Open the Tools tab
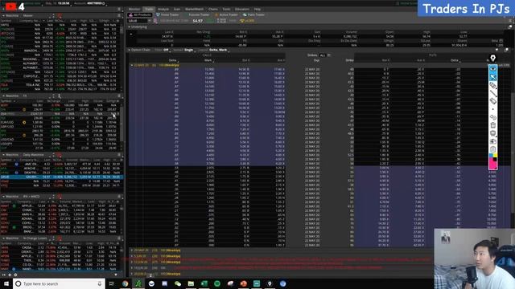Screen dimensions: 515x289 click(x=226, y=9)
